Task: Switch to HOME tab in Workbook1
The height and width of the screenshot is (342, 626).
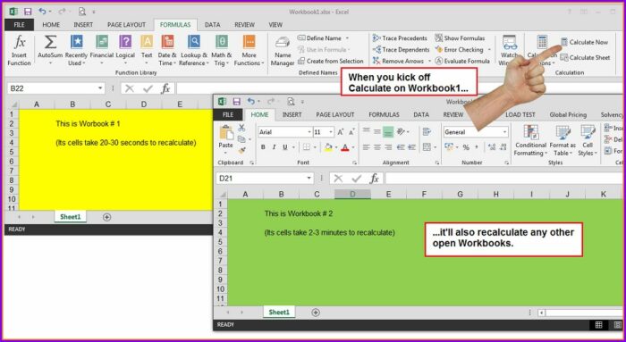Action: [x=51, y=25]
